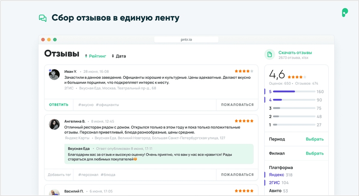Click the chat bubbles icon beside heading
Screen dimensions: 359x196
43,18
